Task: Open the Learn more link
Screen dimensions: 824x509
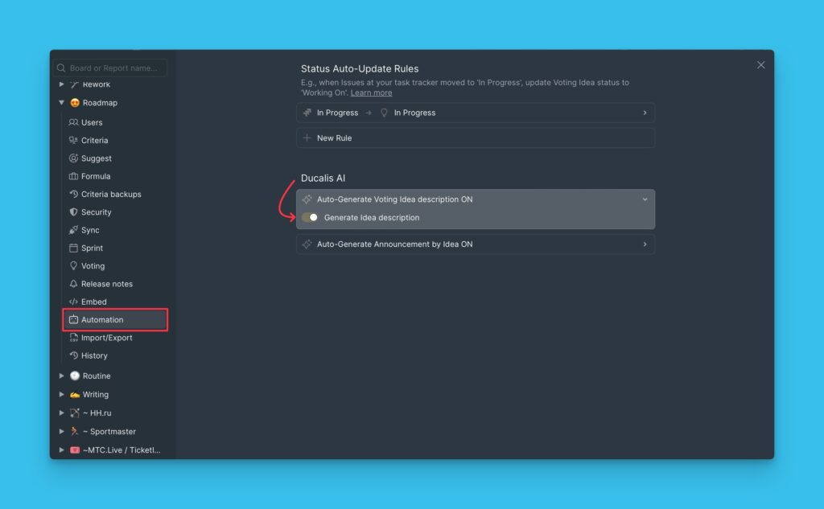Action: pyautogui.click(x=371, y=93)
